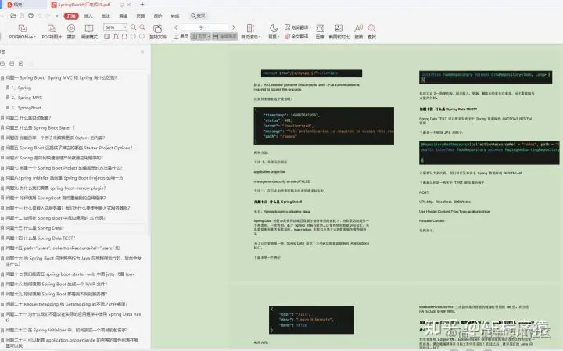
Task: Open bookmark about Spring Data REST
Action: click(x=41, y=238)
